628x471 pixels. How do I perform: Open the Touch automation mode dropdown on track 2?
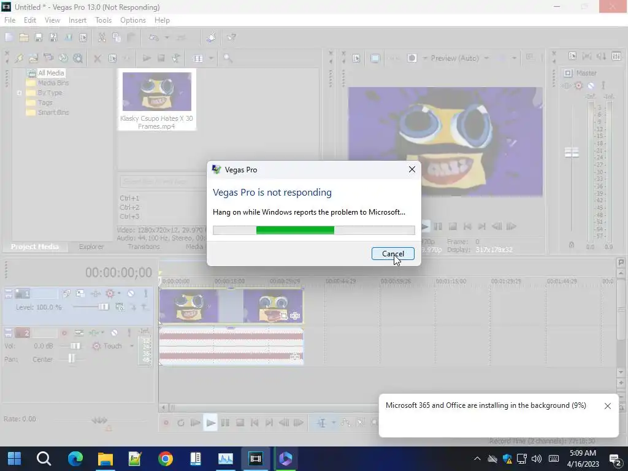pyautogui.click(x=132, y=346)
